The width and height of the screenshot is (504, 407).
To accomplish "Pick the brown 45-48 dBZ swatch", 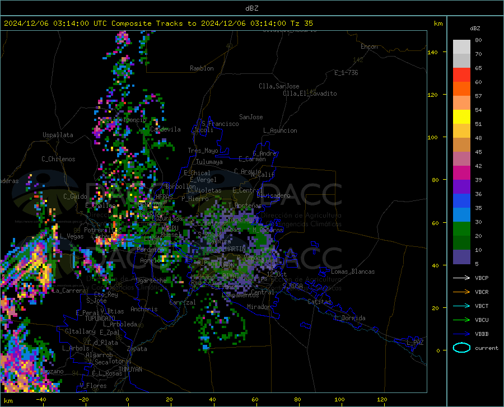I will [x=461, y=145].
